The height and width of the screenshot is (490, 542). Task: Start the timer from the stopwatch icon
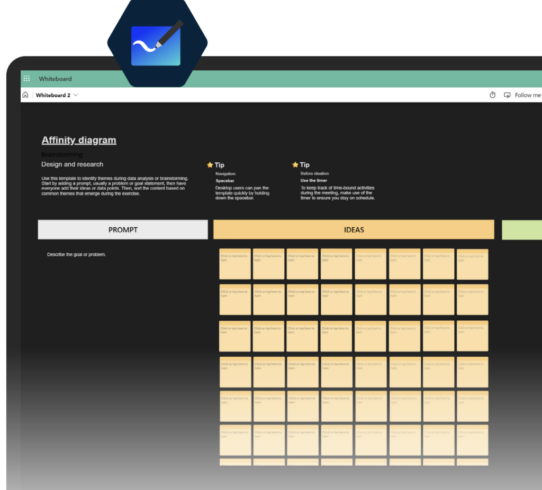[x=493, y=95]
